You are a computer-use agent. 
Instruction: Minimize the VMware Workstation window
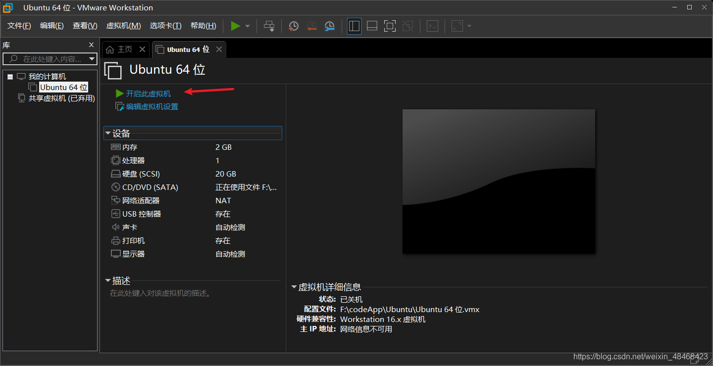674,7
